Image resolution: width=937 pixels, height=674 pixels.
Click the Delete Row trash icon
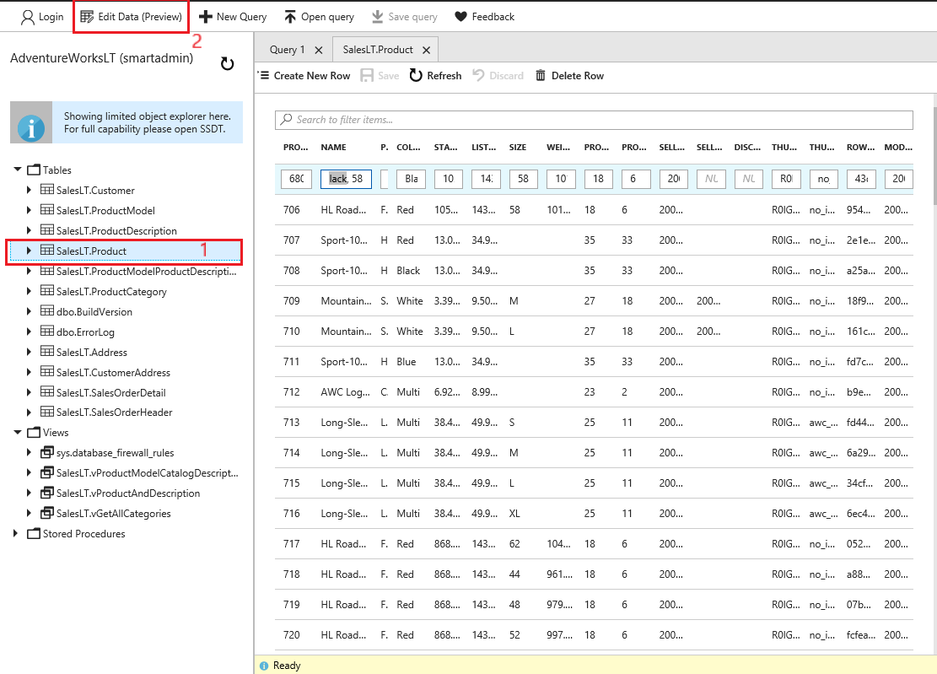pos(541,76)
